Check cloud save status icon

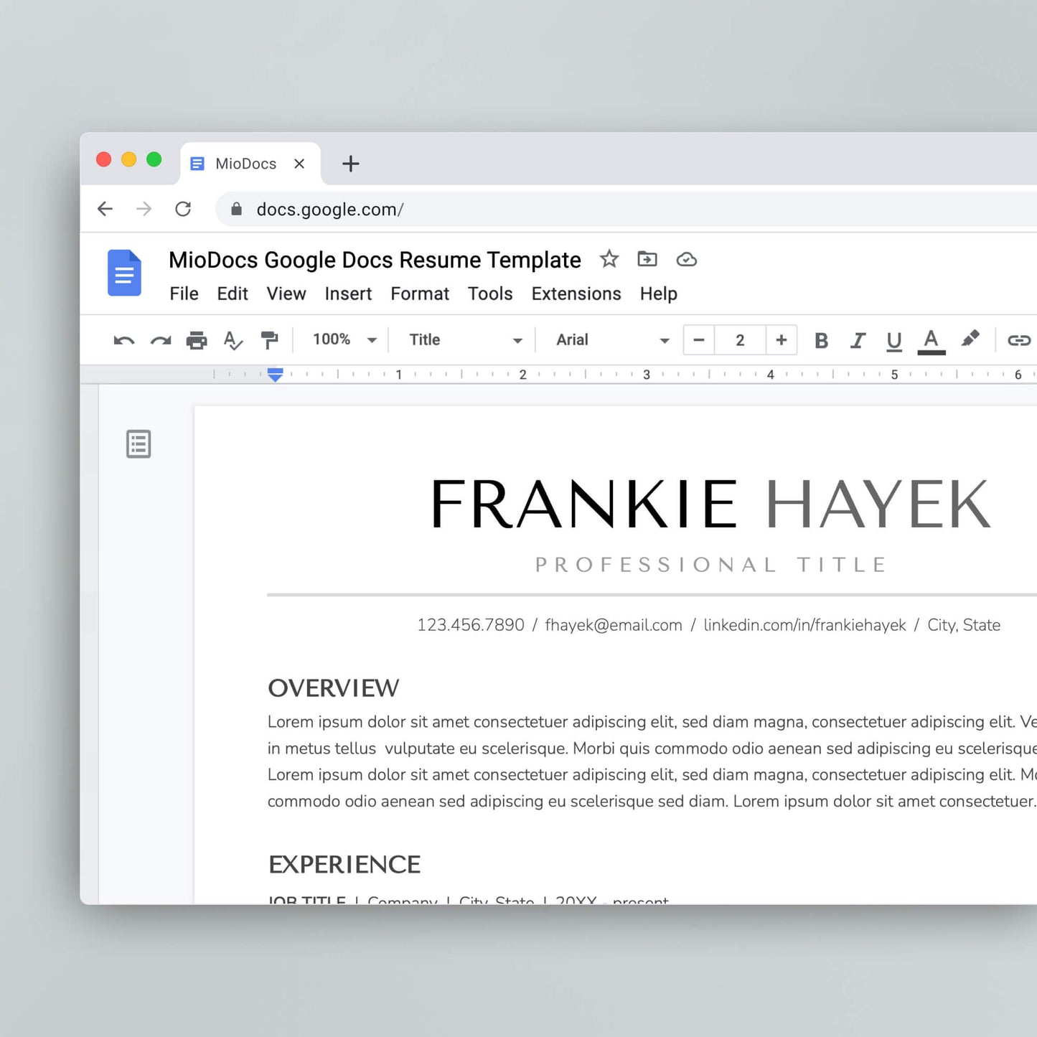(687, 259)
